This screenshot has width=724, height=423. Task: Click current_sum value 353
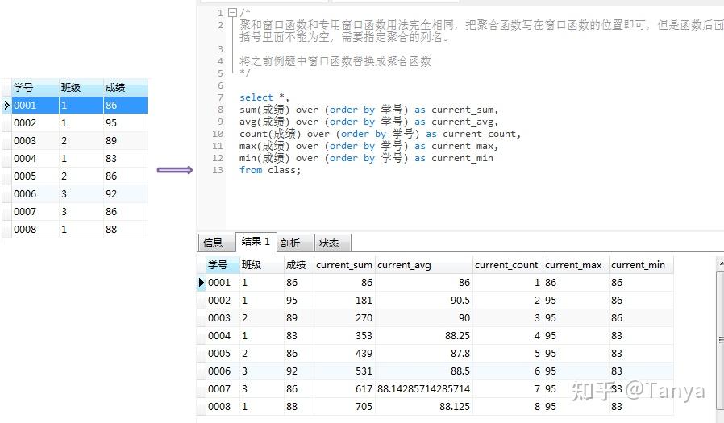tap(364, 336)
